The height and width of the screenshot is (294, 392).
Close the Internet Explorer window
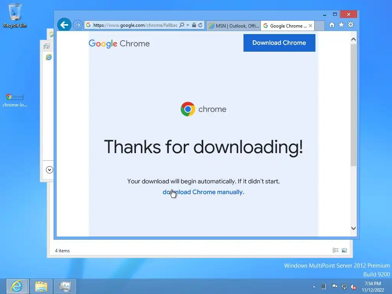tap(348, 15)
